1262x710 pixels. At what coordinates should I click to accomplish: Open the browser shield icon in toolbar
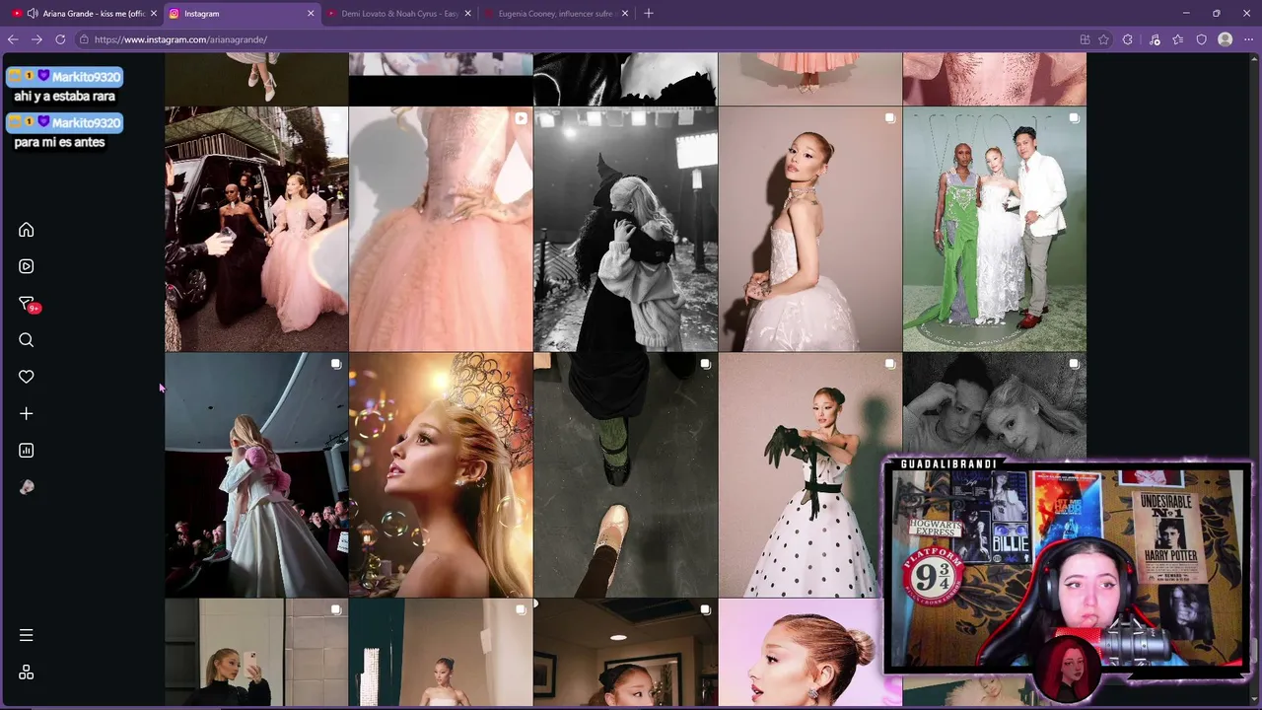(1201, 39)
